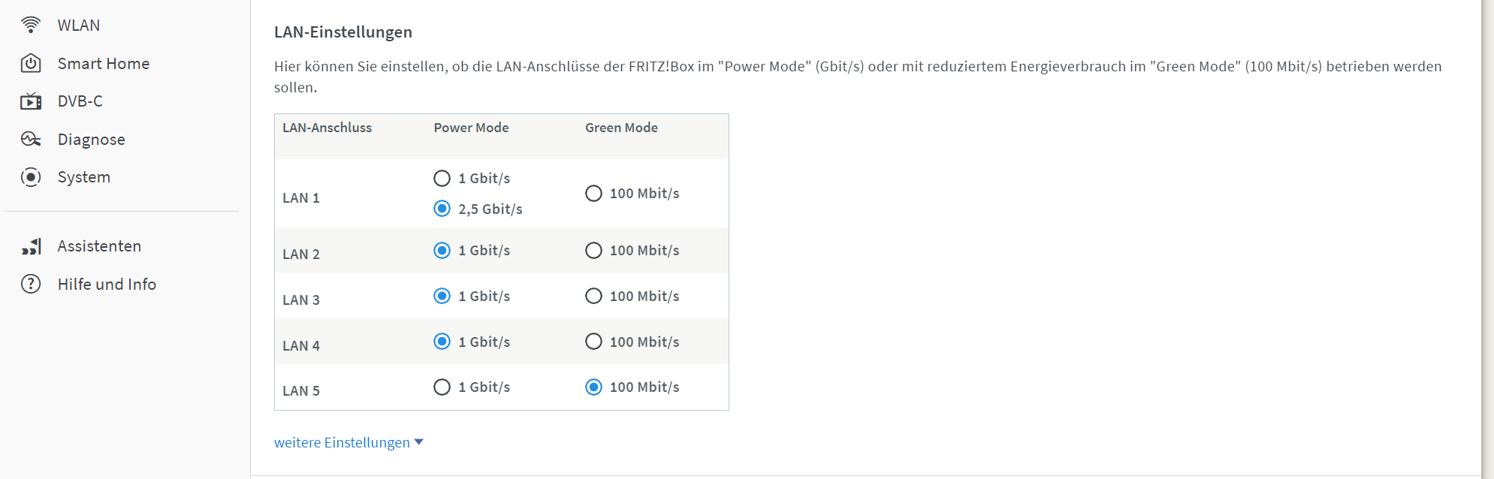Set LAN 4 to 100 Mbit/s

[x=593, y=342]
